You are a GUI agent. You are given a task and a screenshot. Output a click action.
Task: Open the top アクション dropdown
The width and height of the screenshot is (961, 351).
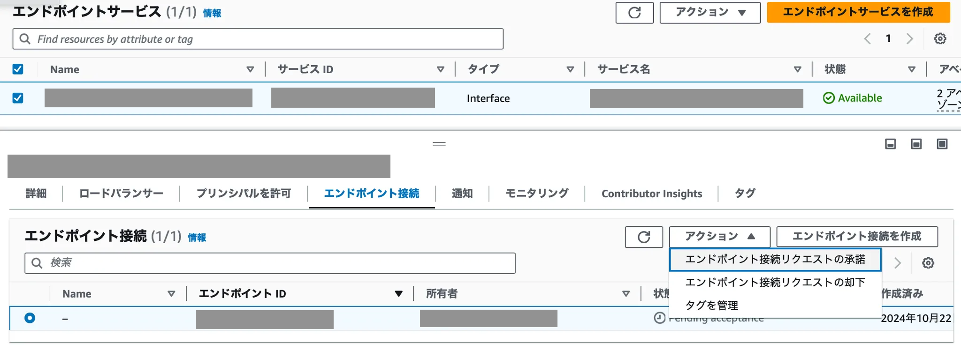tap(710, 13)
